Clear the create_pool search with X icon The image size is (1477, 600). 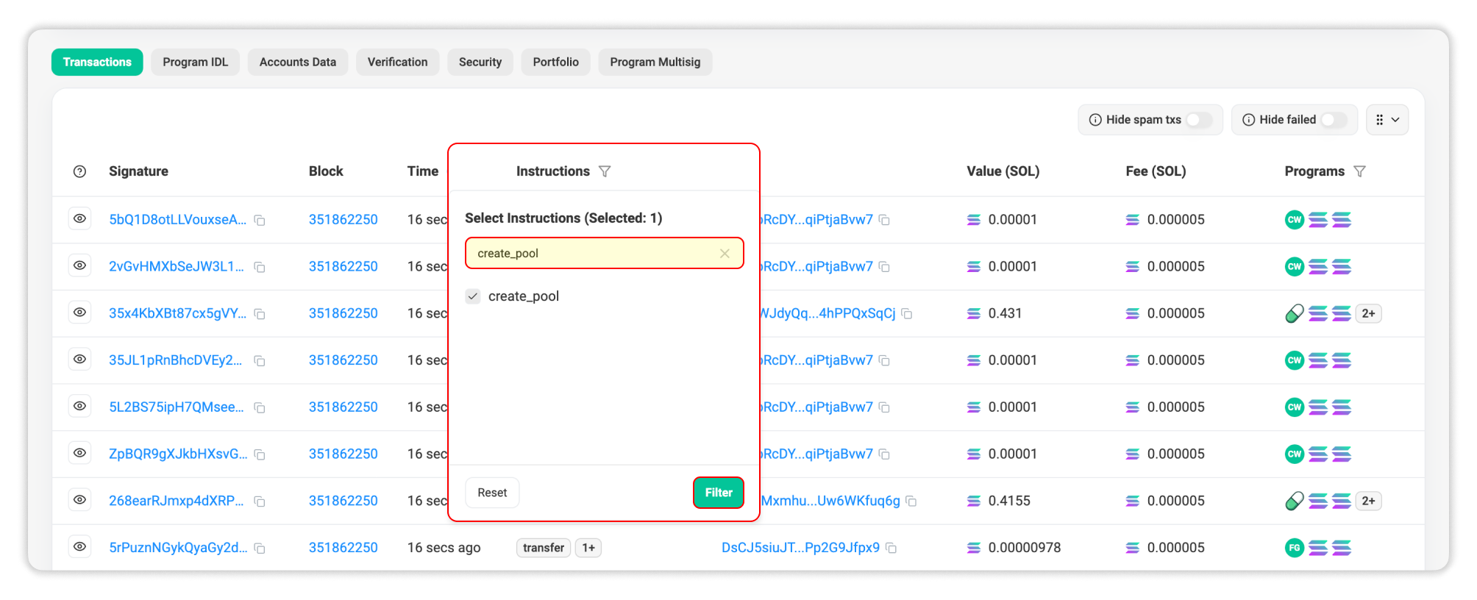tap(725, 254)
